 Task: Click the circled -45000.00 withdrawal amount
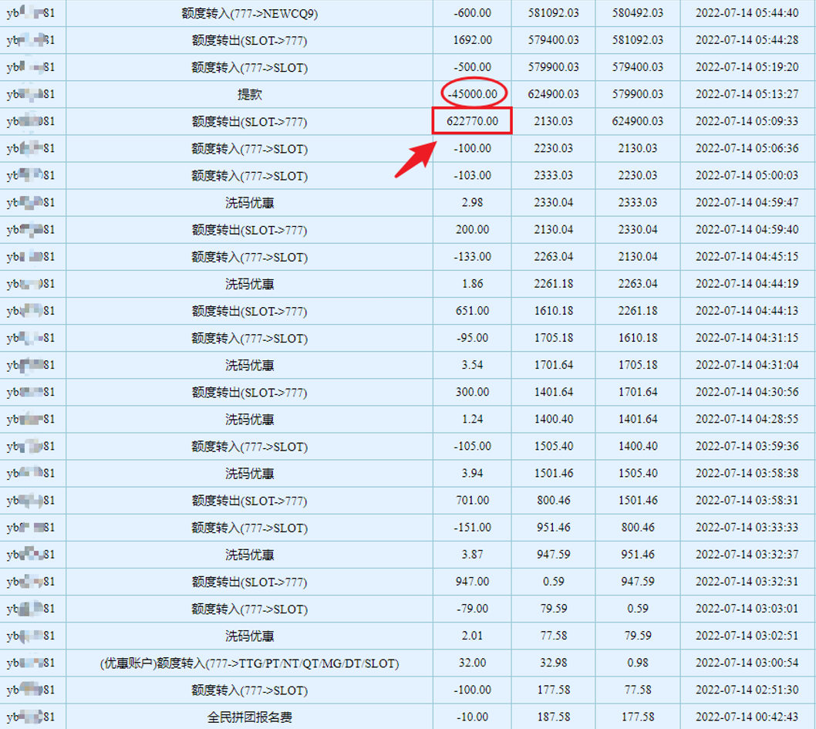coord(474,94)
